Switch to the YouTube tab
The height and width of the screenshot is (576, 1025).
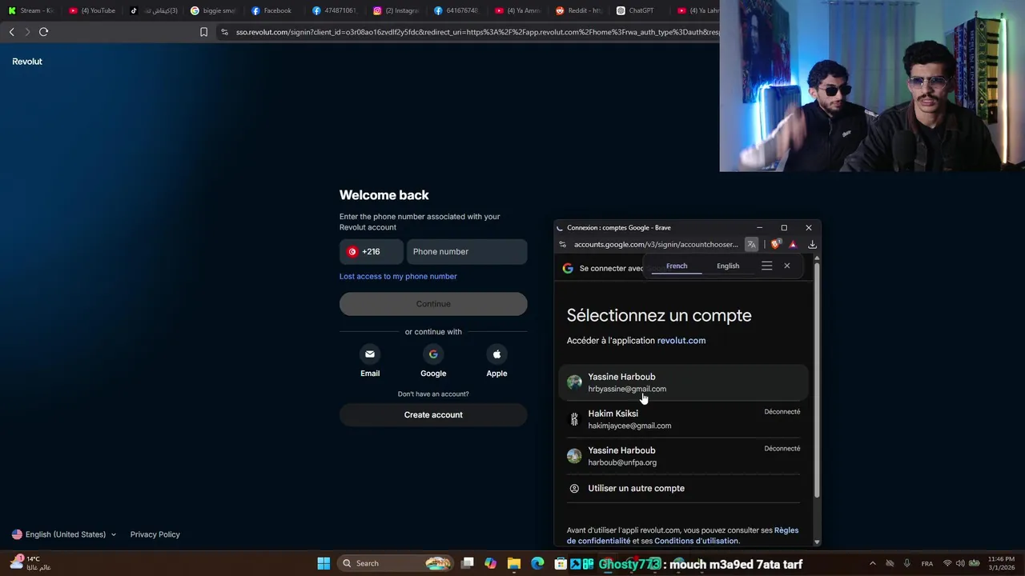pyautogui.click(x=92, y=10)
